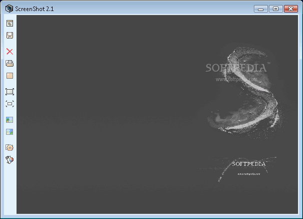Close the ScreenShot 2.1 window
This screenshot has height=219, width=303.
pos(291,9)
